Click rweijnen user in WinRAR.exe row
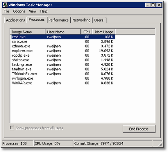Viewport: 168px width, 152px height. (x=54, y=83)
